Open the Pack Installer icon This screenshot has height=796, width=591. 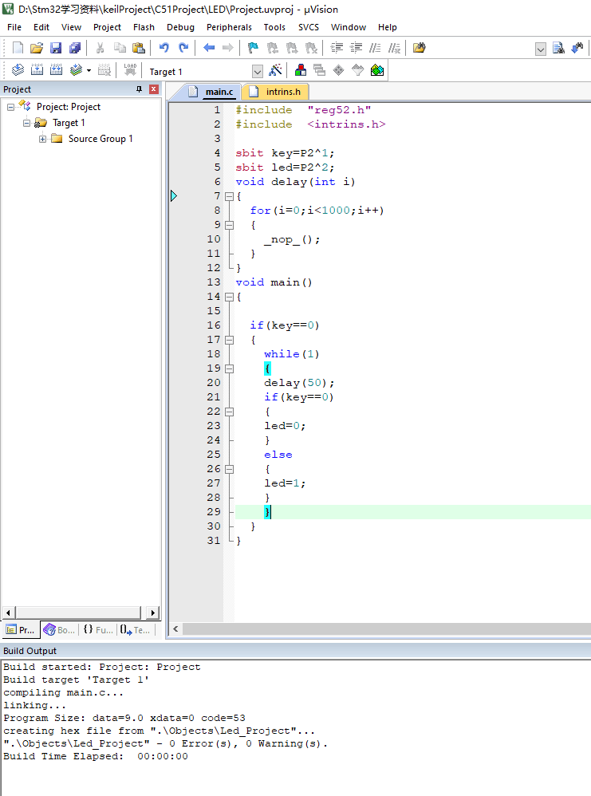coord(377,69)
